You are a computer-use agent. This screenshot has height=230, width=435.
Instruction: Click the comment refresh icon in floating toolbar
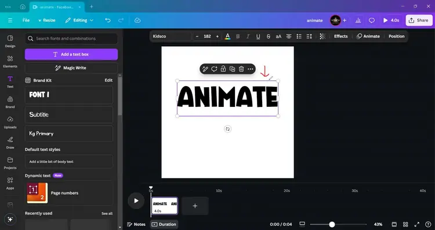[x=214, y=69]
